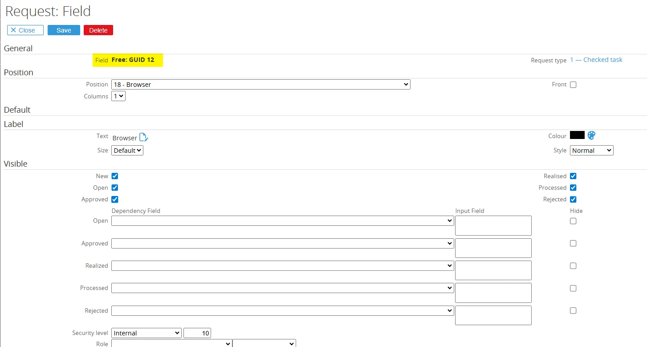Click the Realized row input field box

(493, 270)
